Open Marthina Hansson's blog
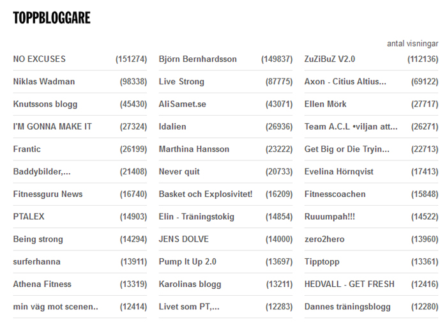The width and height of the screenshot is (447, 322). (193, 149)
